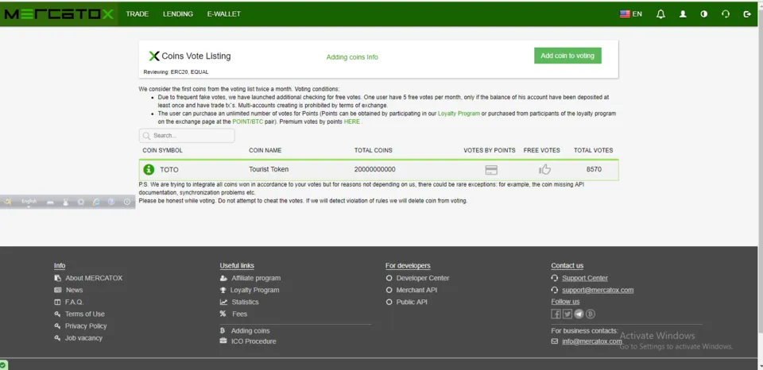Viewport: 763px width, 370px height.
Task: Select total coins value 20000000000
Action: (374, 169)
